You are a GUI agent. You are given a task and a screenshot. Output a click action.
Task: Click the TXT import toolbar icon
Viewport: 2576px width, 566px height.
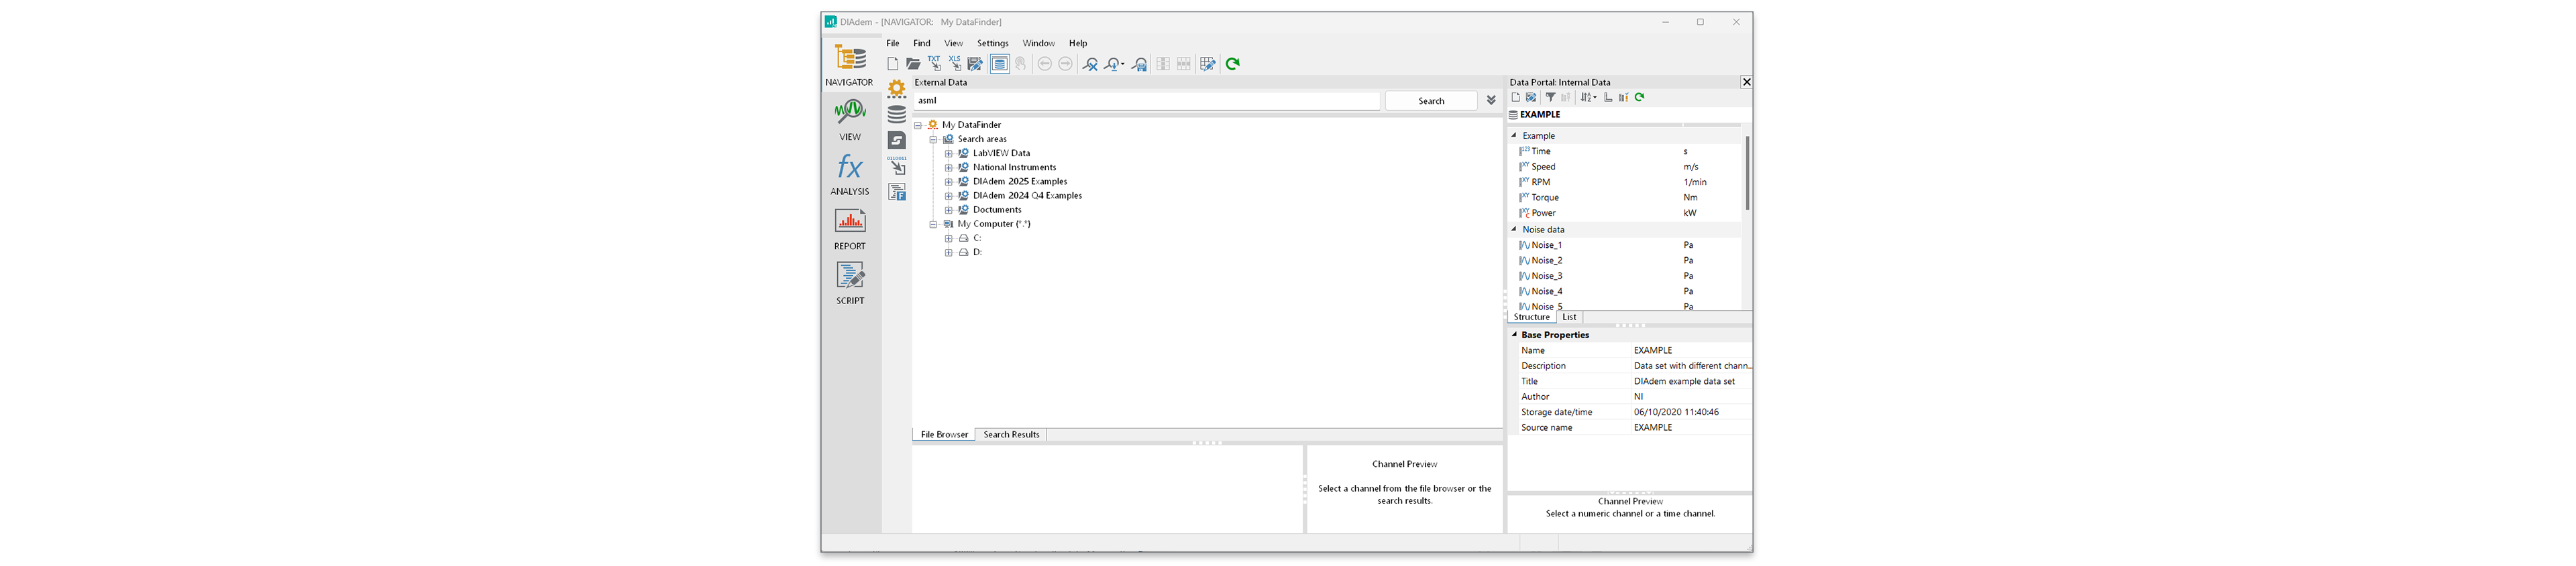(934, 64)
